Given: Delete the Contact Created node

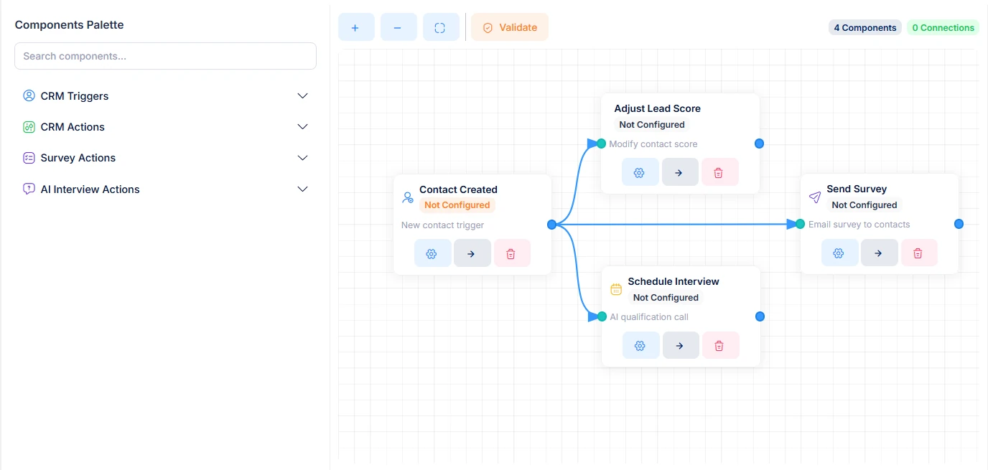Looking at the screenshot, I should [512, 253].
